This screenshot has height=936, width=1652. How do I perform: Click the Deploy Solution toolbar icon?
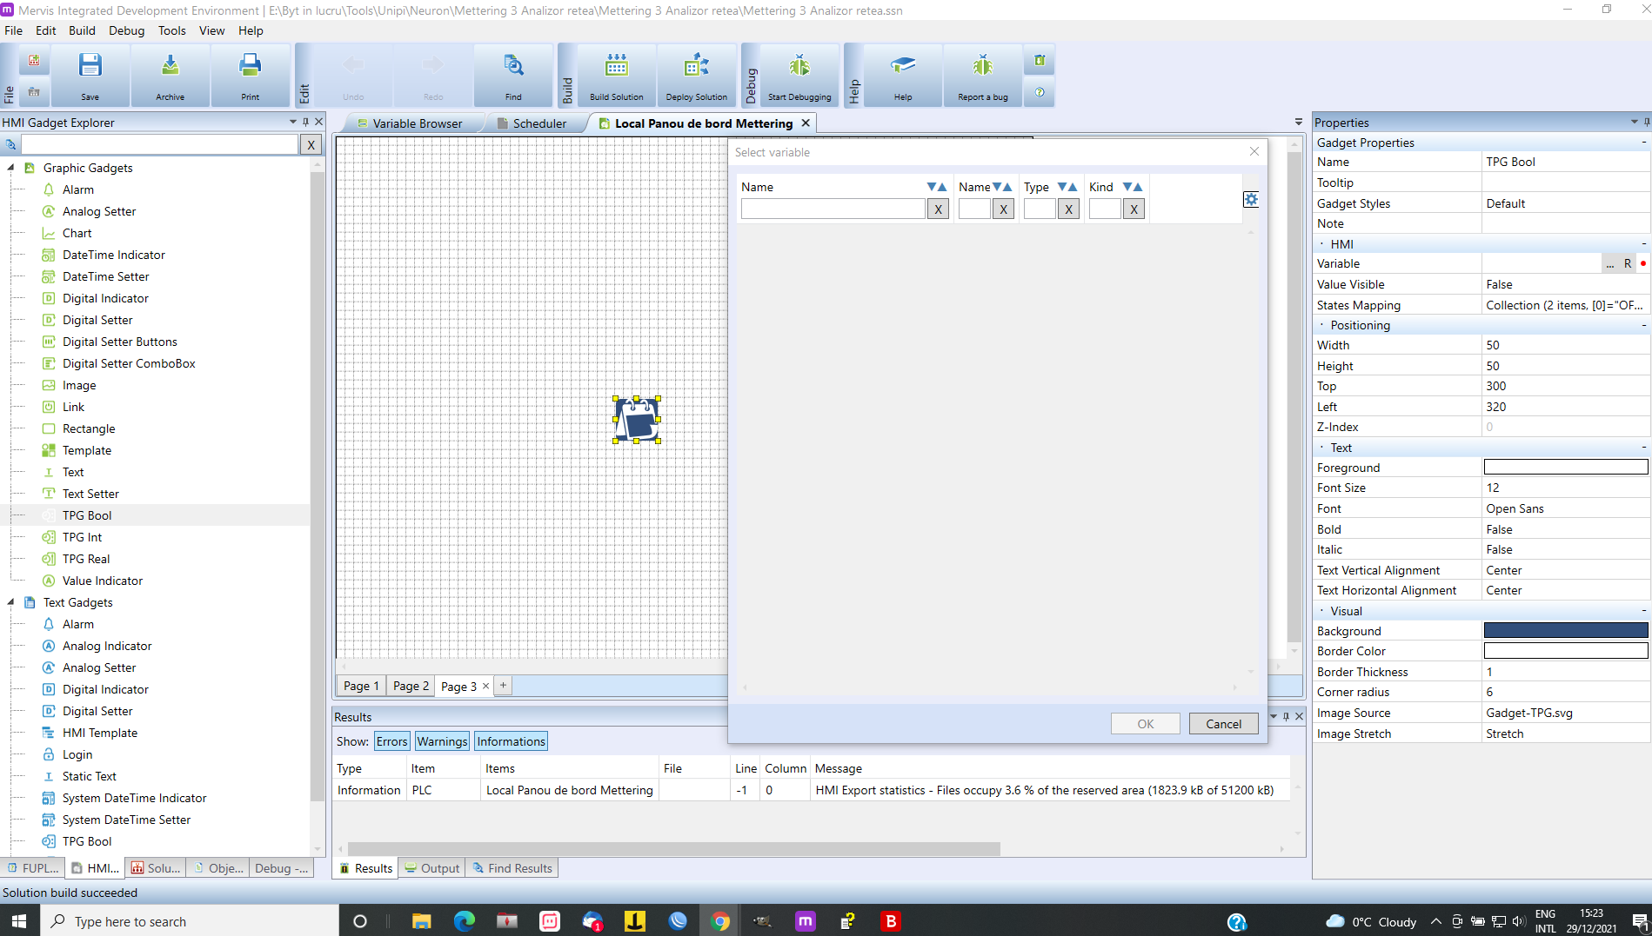point(696,75)
